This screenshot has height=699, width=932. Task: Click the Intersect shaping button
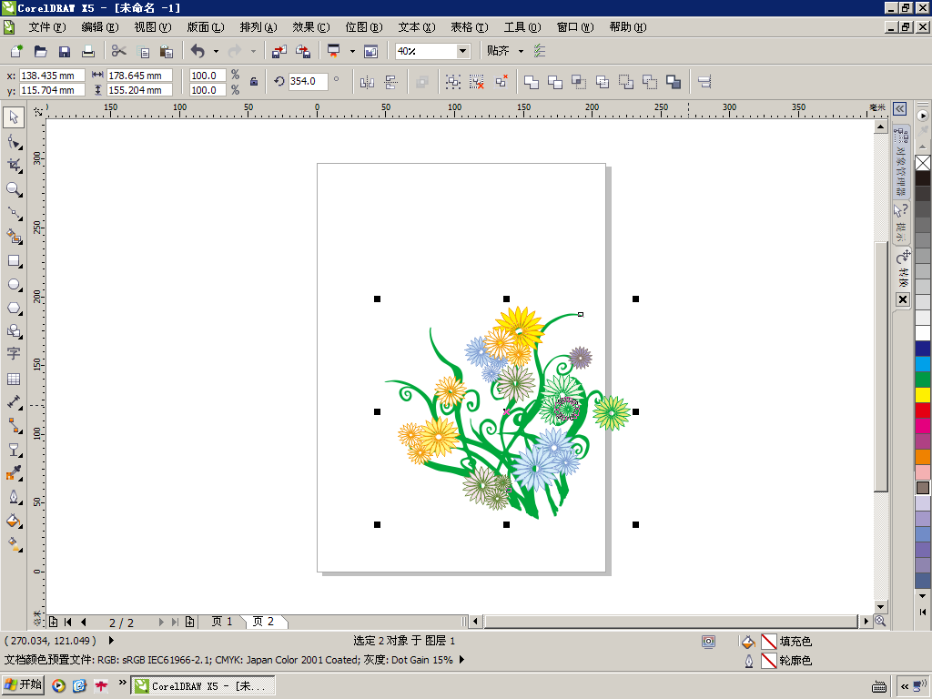click(x=578, y=82)
